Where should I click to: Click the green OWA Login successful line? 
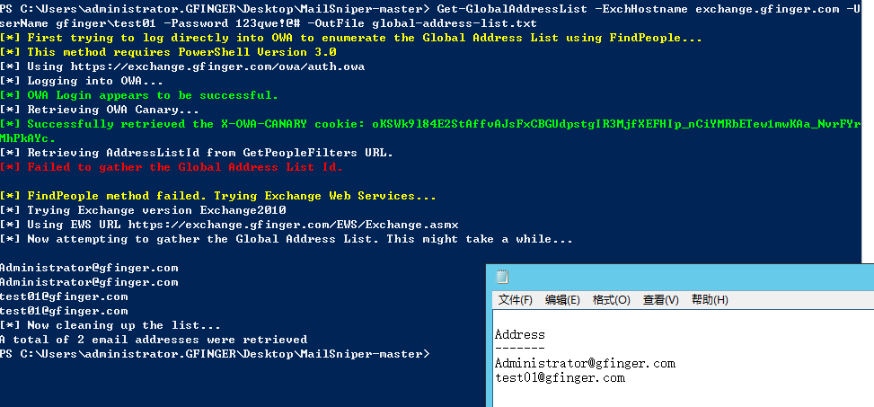click(x=139, y=95)
